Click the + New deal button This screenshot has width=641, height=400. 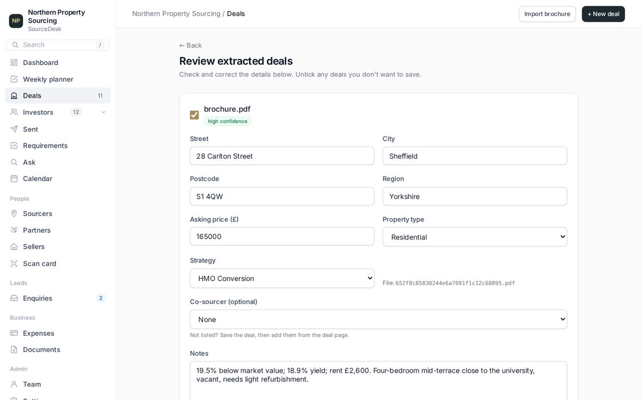603,14
